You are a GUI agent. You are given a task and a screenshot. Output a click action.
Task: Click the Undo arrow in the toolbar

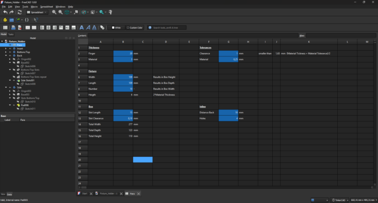point(5,12)
